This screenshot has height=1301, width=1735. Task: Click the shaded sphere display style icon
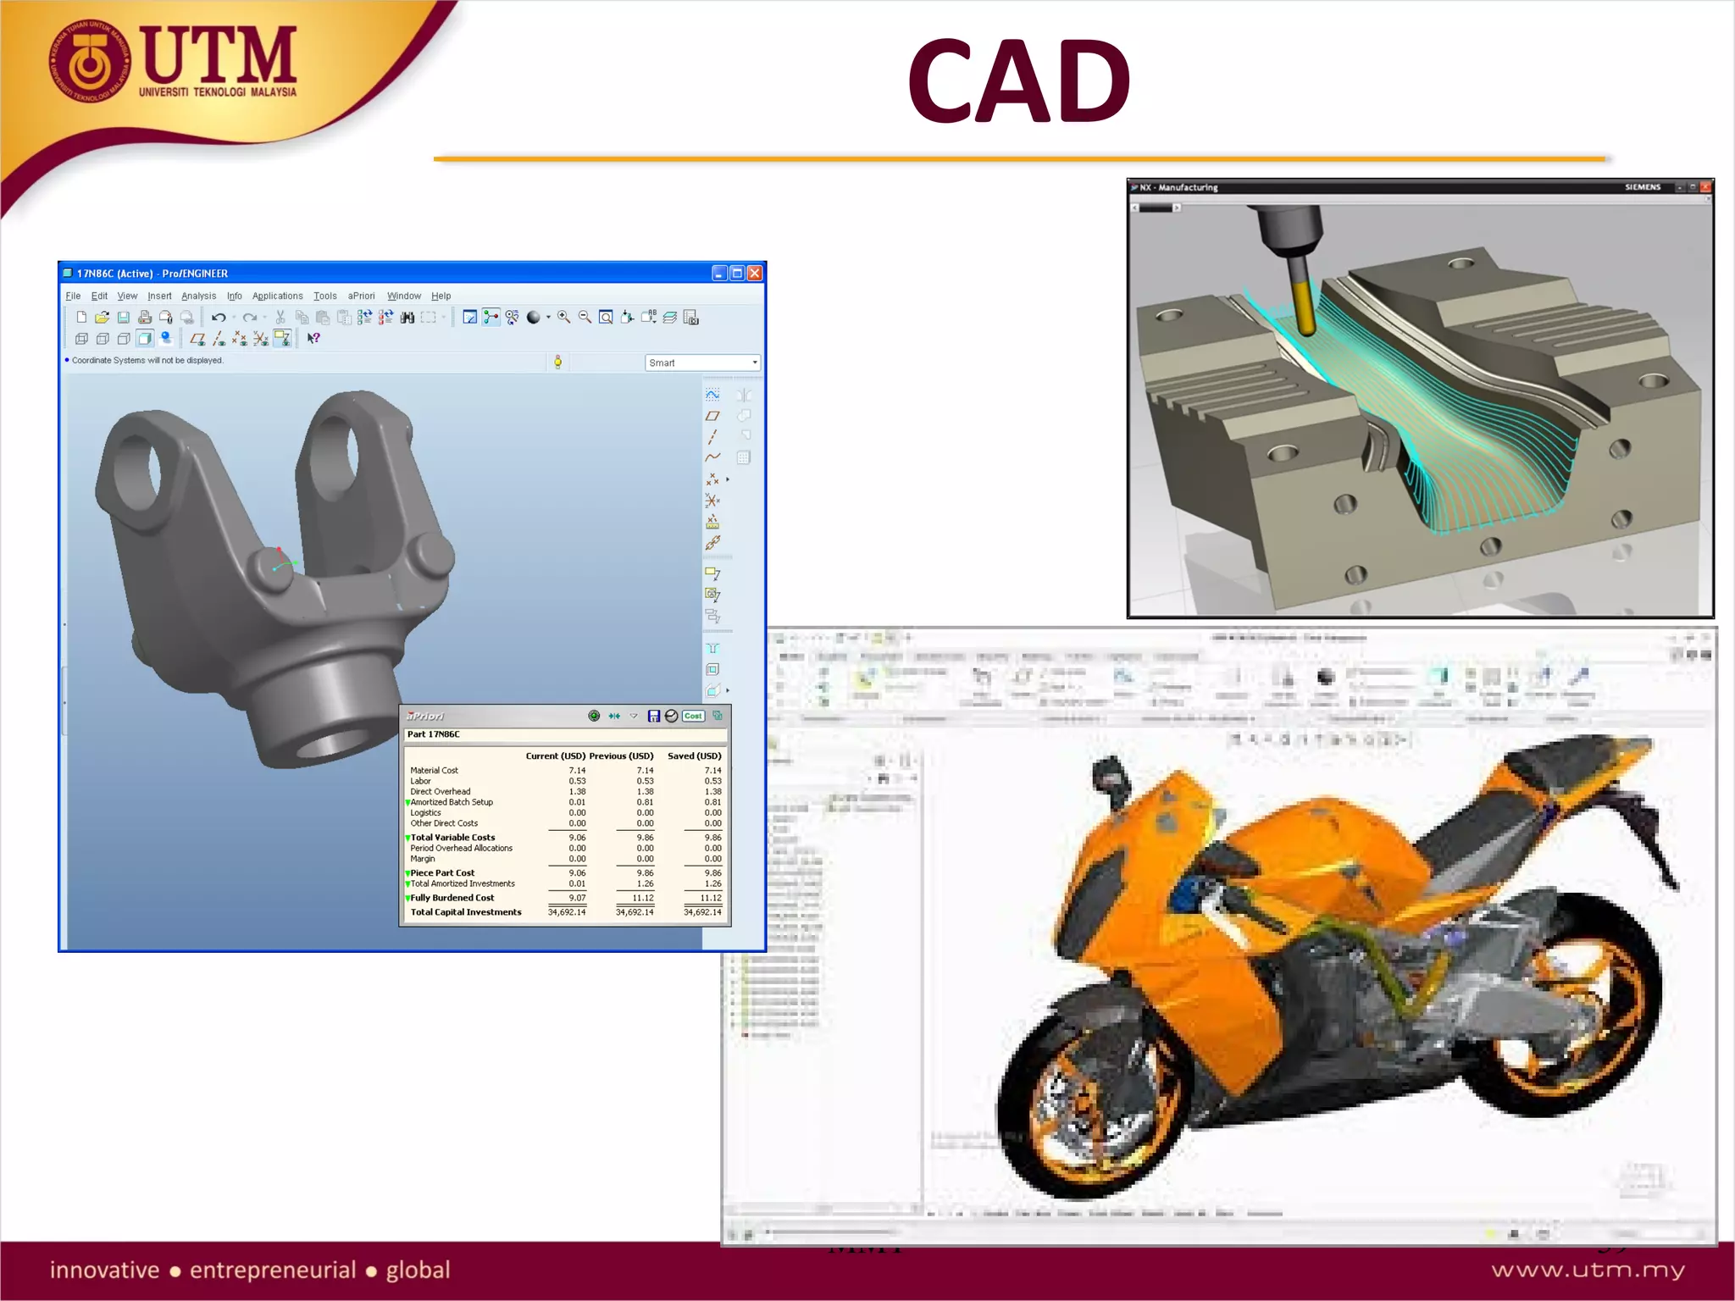pos(533,318)
